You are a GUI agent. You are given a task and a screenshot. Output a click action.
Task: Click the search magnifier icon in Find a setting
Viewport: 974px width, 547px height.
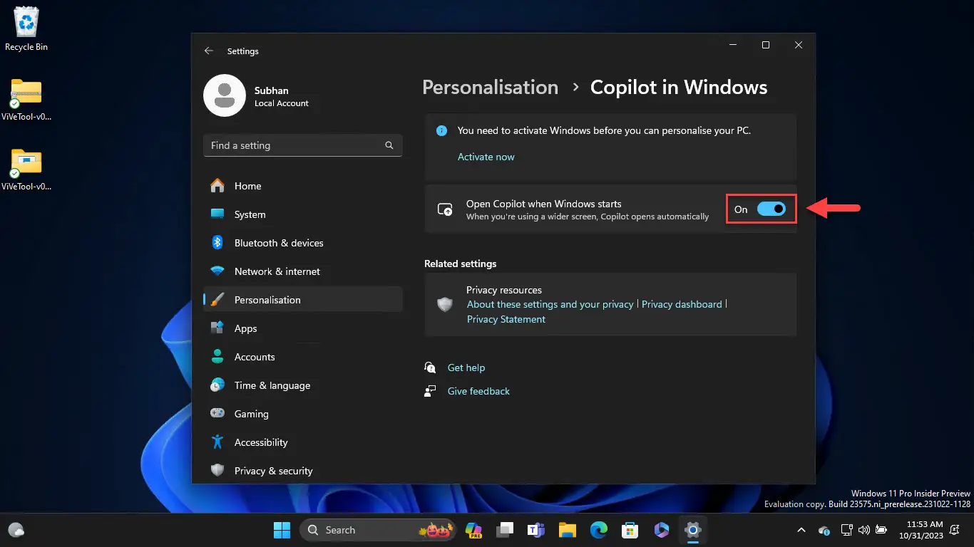click(389, 145)
